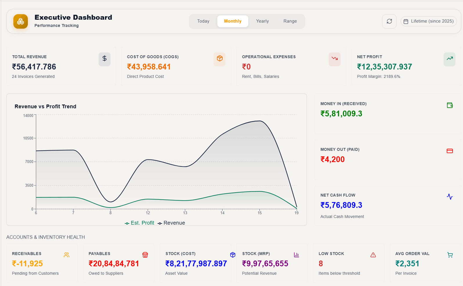Viewport: 463px width, 286px height.
Task: Click the refresh icon button
Action: 389,21
